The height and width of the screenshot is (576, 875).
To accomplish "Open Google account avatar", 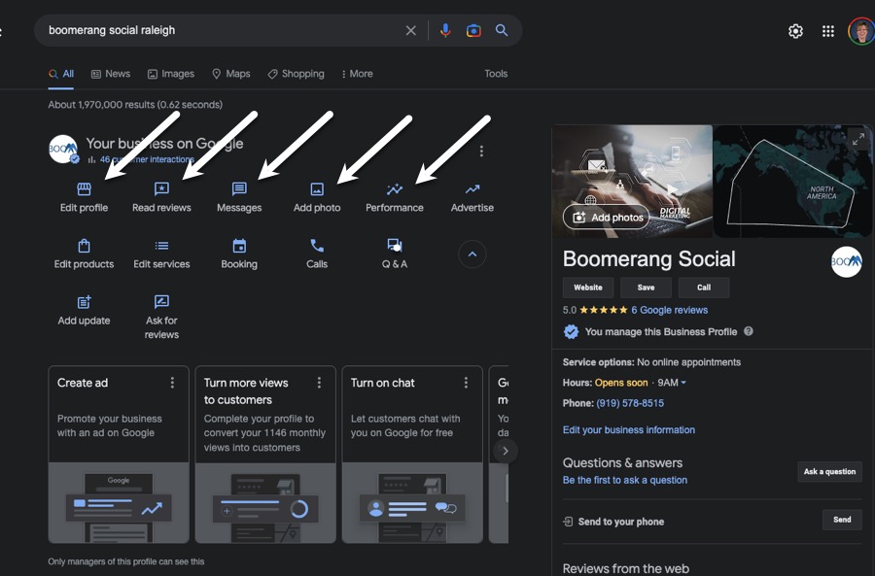I will pos(861,31).
